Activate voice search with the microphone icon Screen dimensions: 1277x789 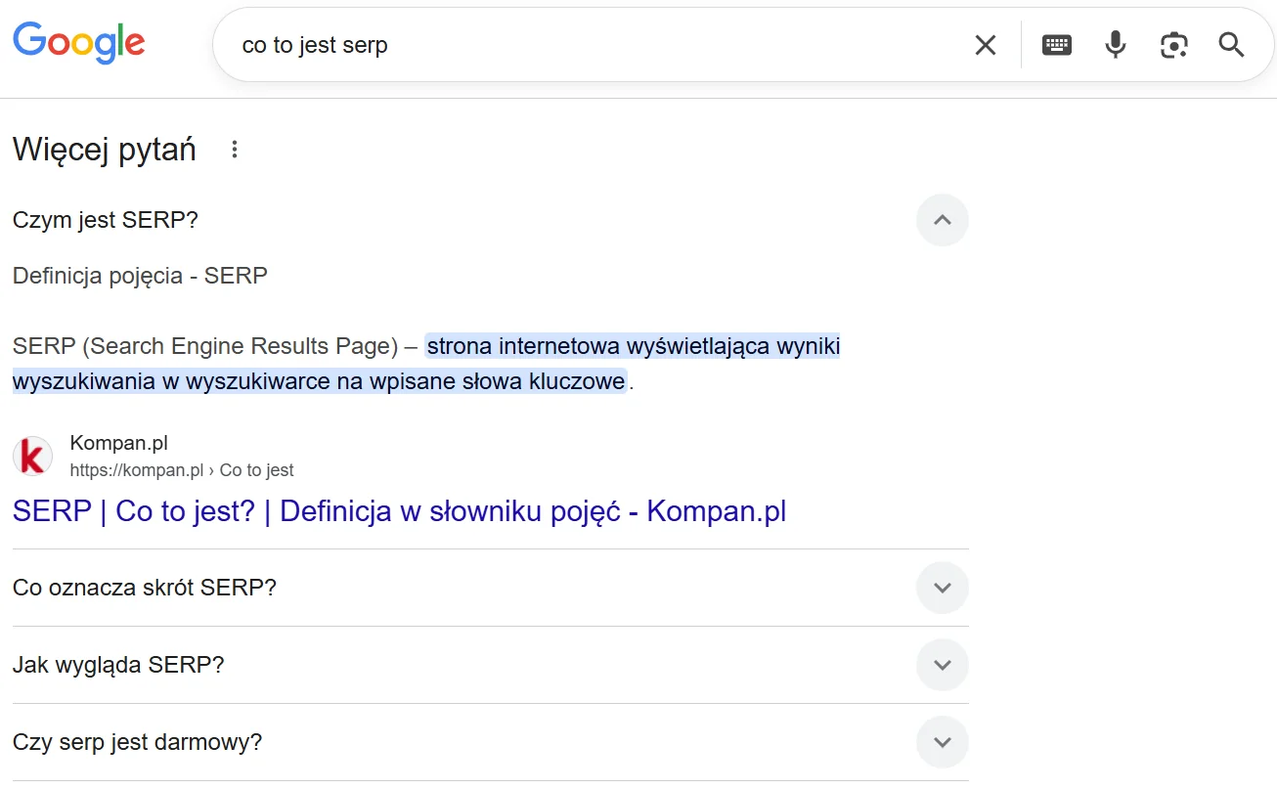[x=1115, y=44]
